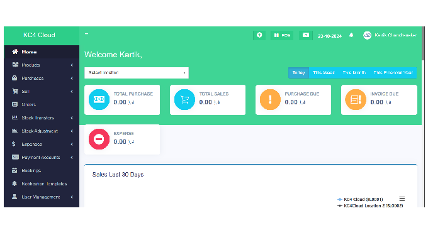Click the Orders list icon
Screen dimensions: 428x245
coord(14,104)
